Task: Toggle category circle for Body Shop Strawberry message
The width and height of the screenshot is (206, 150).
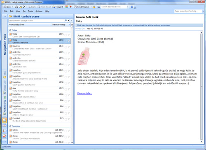Action: click(66, 119)
